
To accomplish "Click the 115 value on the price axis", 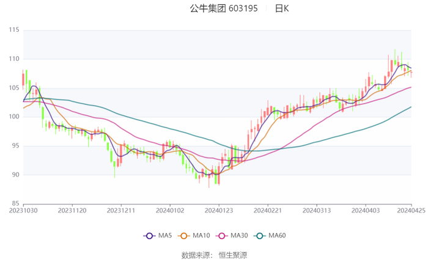I will coord(13,30).
